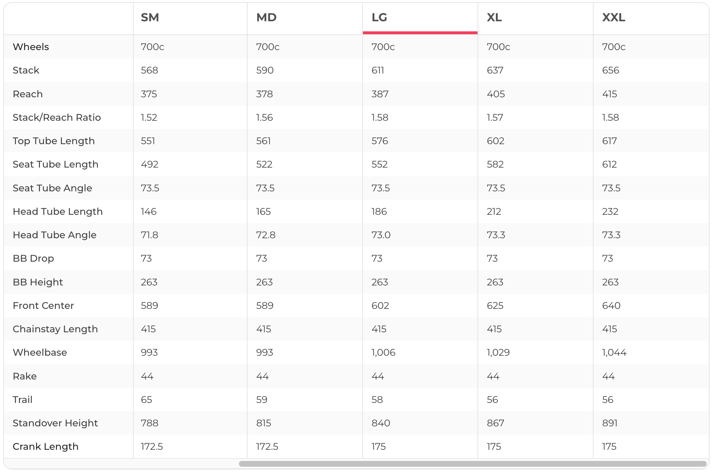Click the highlighted LG size tab

[379, 17]
